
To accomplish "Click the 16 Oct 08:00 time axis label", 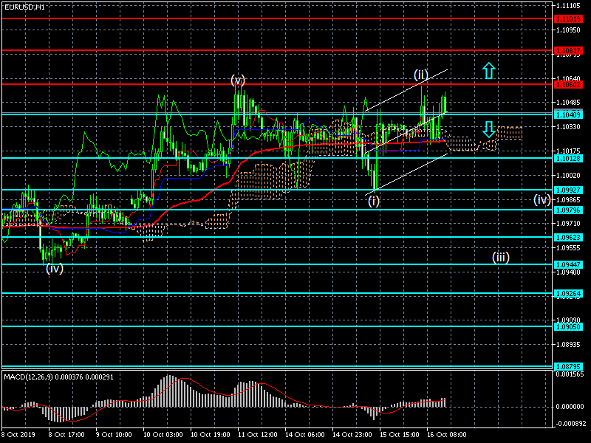I will (x=447, y=435).
